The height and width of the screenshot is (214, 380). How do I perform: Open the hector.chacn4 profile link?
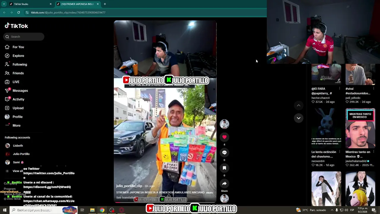click(320, 98)
